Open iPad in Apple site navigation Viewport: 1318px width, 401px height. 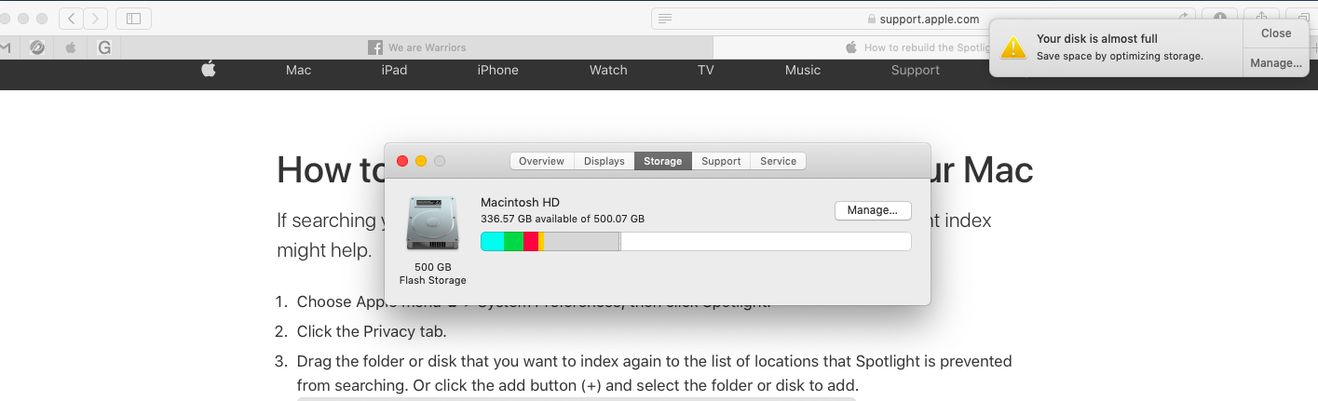[394, 70]
